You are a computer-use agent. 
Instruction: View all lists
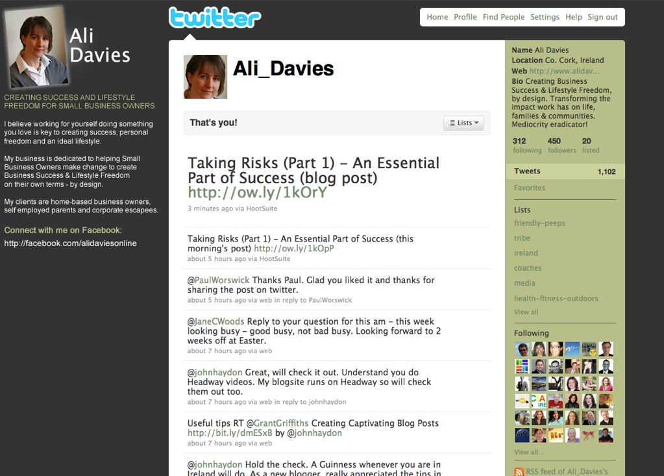(526, 312)
